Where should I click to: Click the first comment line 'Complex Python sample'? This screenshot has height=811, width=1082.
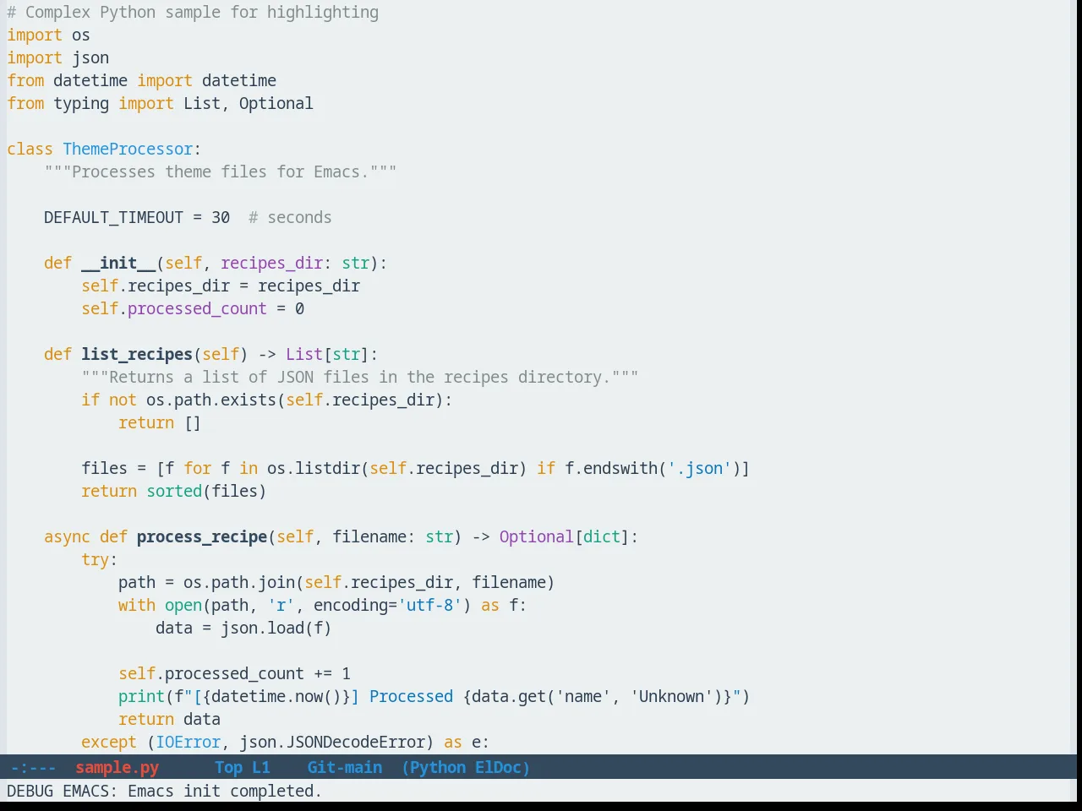[193, 12]
